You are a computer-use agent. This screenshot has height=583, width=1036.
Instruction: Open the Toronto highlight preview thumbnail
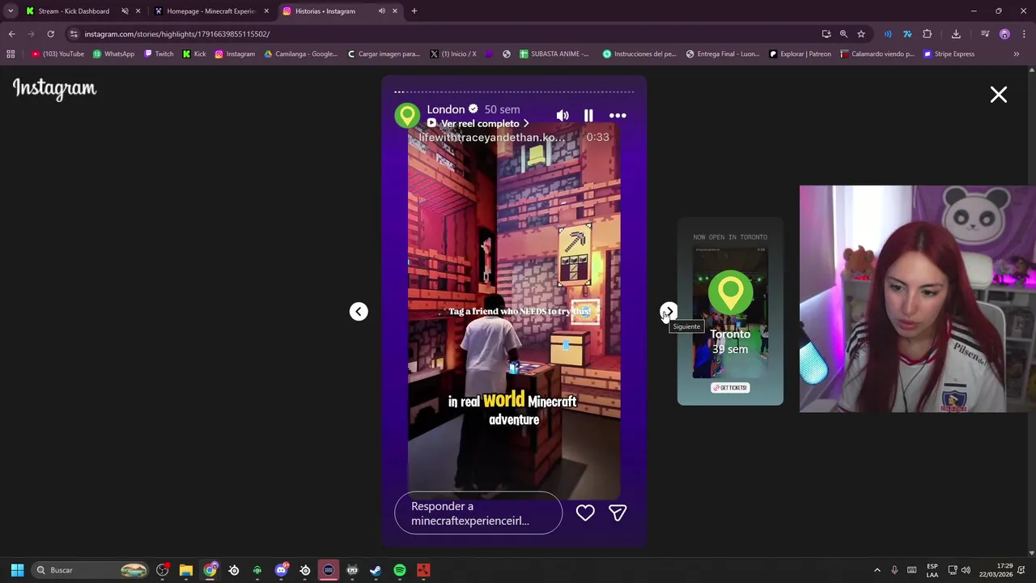(730, 312)
